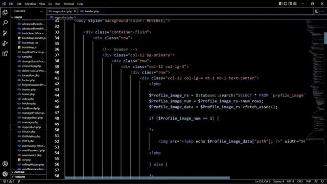327x184 pixels.
Task: Close the myproduct.php tab
Action: pos(75,11)
